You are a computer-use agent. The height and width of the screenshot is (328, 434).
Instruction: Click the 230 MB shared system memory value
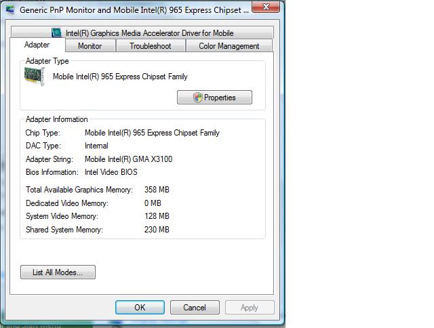pyautogui.click(x=157, y=230)
